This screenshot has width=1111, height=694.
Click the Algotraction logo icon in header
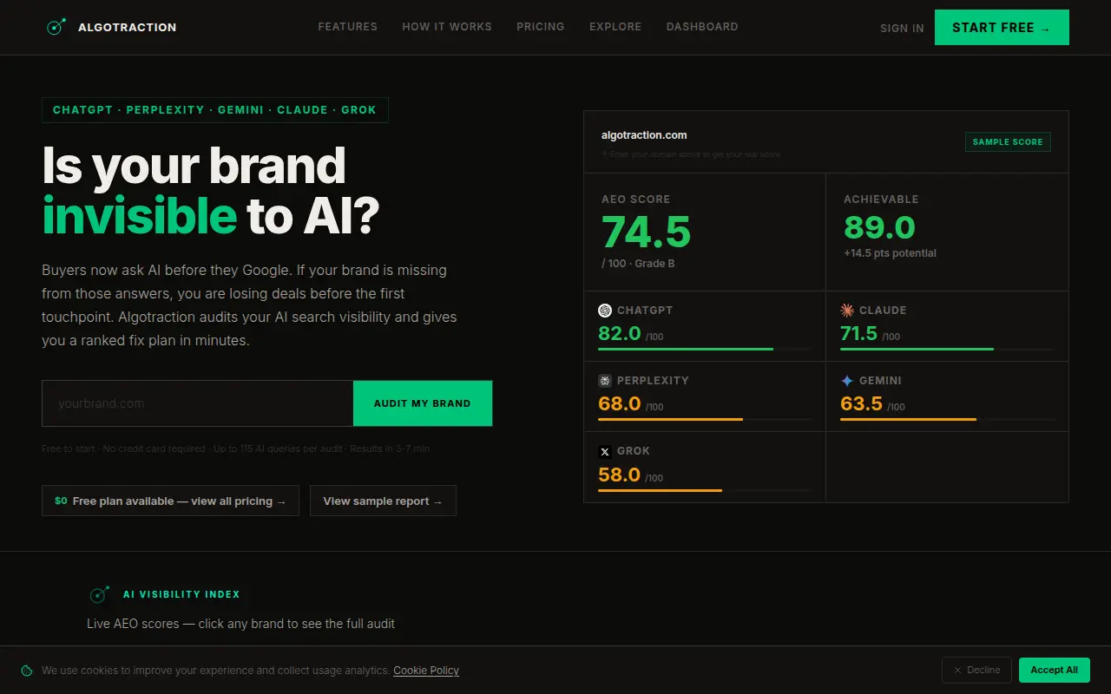coord(56,27)
